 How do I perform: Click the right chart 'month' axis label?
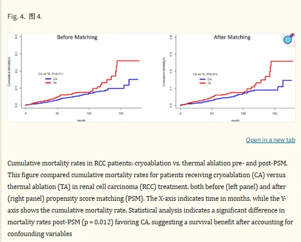tap(236, 120)
